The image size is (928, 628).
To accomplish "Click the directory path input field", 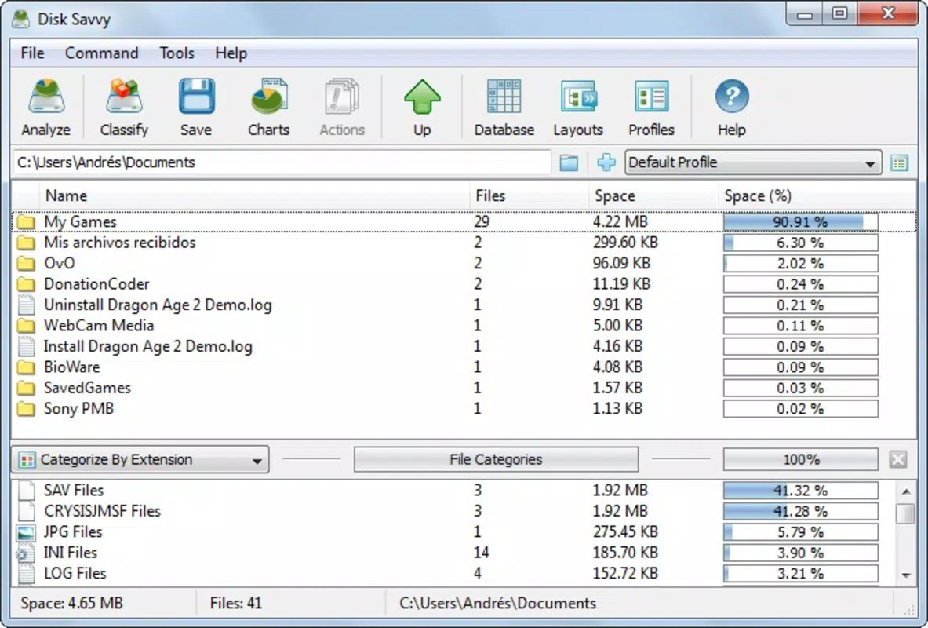I will point(282,162).
